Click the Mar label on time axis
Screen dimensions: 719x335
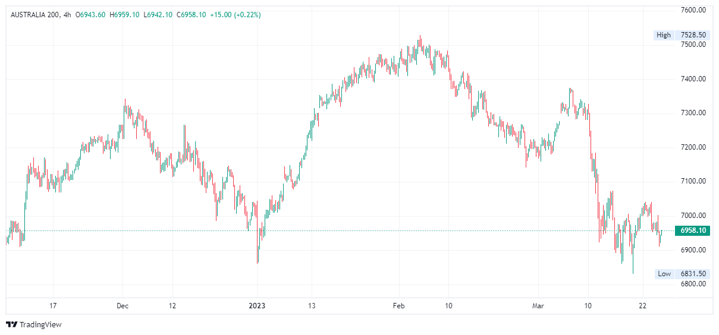pos(538,306)
